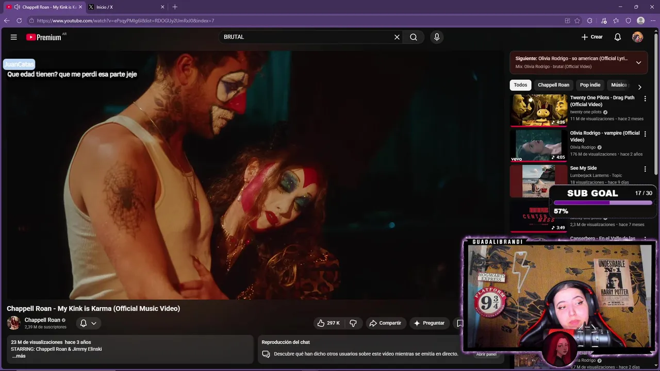Open browser shield essentials icon
The height and width of the screenshot is (371, 660).
pos(628,21)
